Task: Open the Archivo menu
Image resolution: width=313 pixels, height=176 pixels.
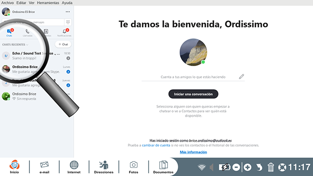Action: click(8, 3)
